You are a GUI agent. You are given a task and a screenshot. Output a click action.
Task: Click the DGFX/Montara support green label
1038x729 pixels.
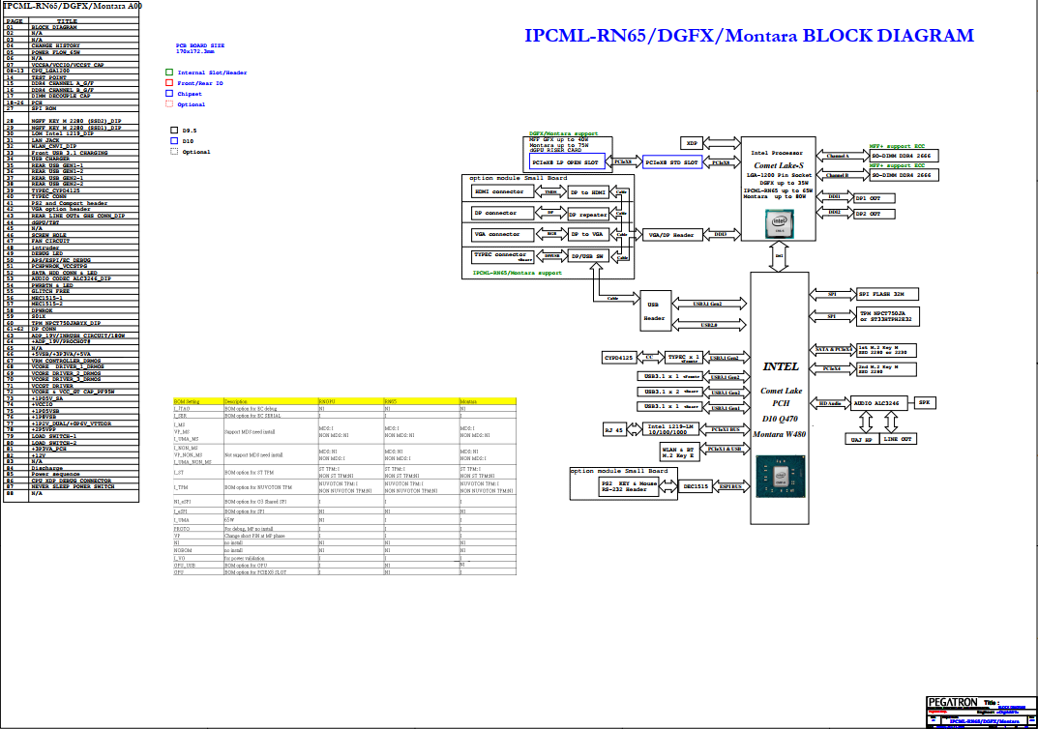click(563, 133)
